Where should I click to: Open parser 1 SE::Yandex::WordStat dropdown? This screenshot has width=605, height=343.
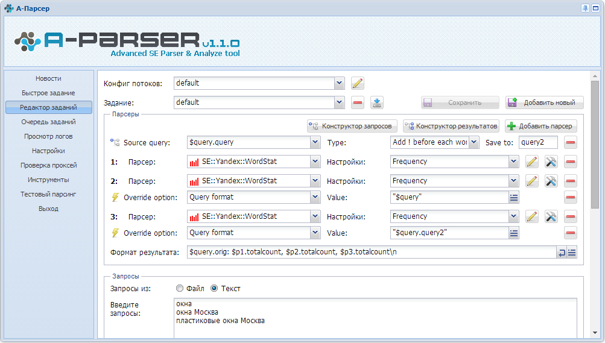(315, 162)
